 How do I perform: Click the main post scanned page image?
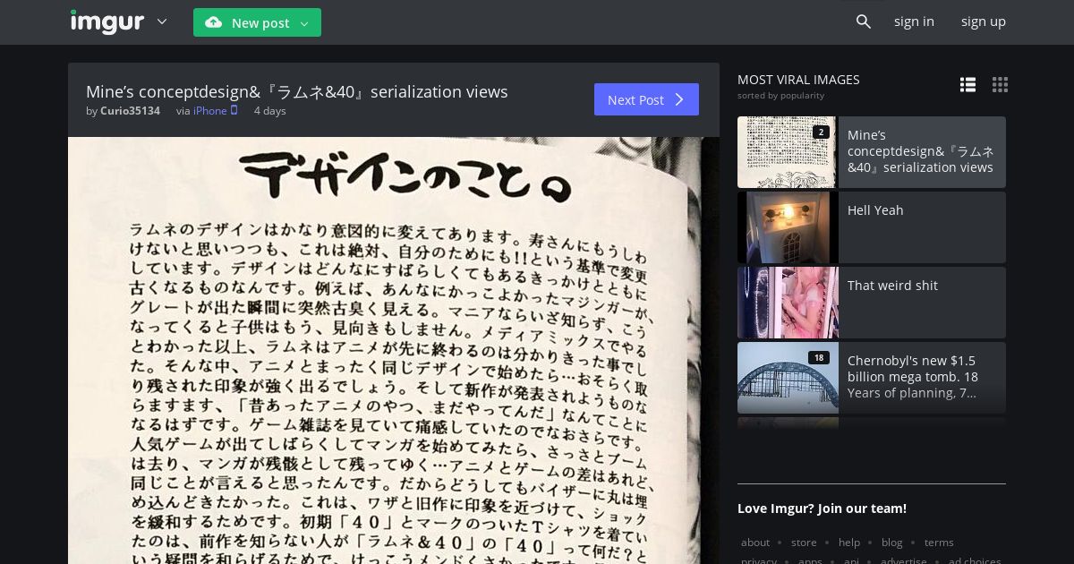[x=394, y=350]
